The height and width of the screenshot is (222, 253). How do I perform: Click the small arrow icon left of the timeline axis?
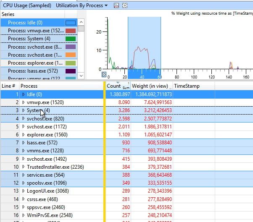pyautogui.click(x=104, y=75)
